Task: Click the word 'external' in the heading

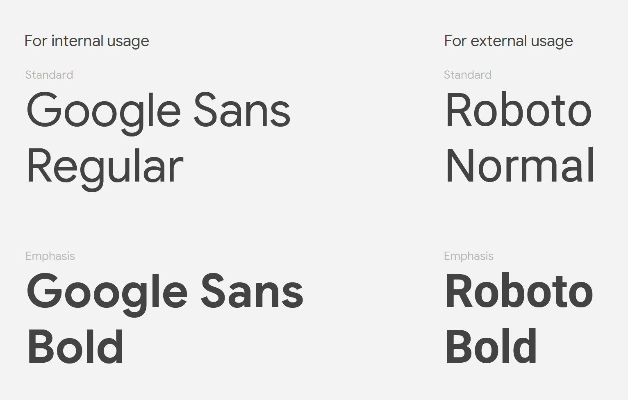Action: click(498, 41)
